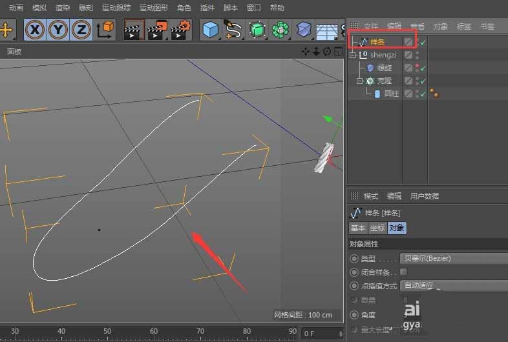Screen dimensions: 508x342
Task: Click the render view clapperboard icon
Action: click(134, 30)
